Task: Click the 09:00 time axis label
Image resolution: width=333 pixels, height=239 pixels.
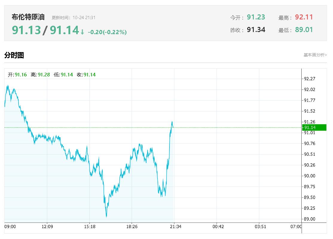Action: click(x=10, y=227)
